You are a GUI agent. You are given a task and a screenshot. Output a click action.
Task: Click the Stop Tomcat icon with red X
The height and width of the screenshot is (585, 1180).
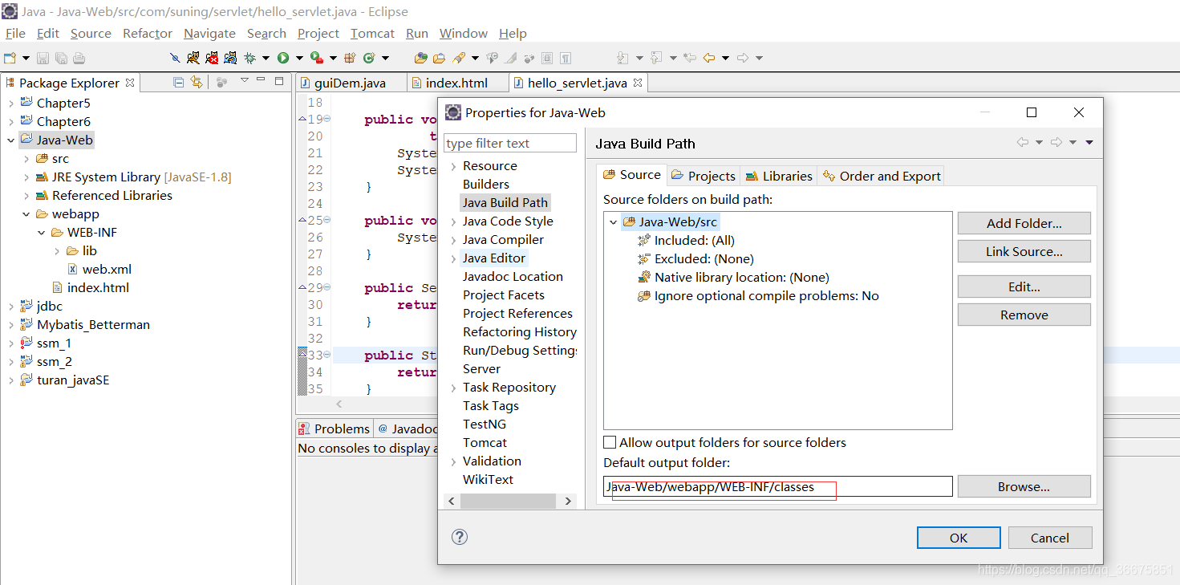pyautogui.click(x=212, y=58)
